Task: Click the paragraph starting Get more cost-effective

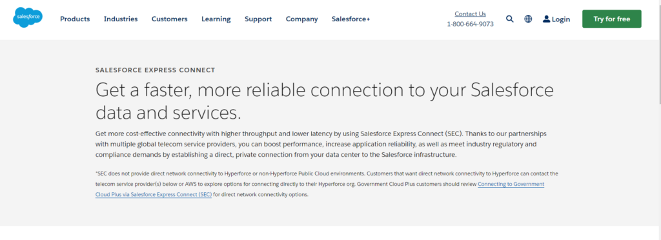Action: tap(321, 144)
